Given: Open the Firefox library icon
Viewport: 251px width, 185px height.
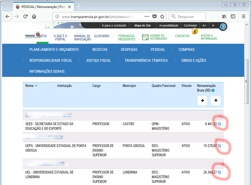Looking at the screenshot, I should click(x=224, y=16).
